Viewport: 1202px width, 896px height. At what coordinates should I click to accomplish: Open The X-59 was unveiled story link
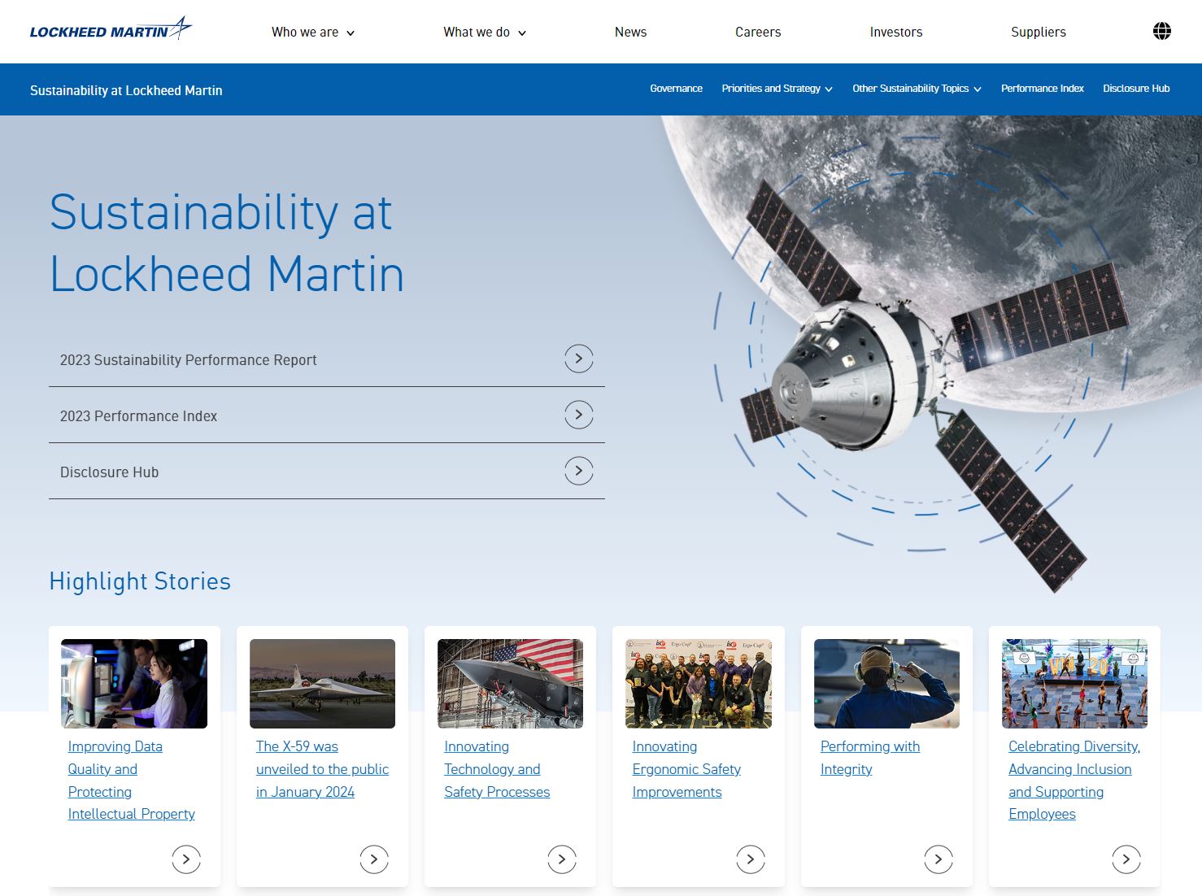[x=322, y=769]
